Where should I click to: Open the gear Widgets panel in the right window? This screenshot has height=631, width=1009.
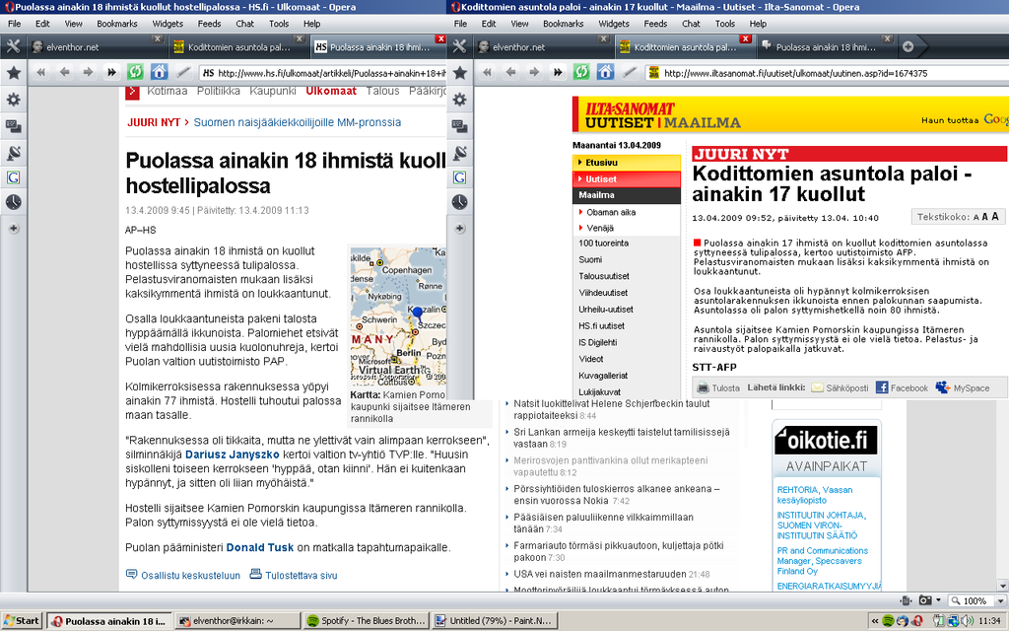tap(459, 100)
